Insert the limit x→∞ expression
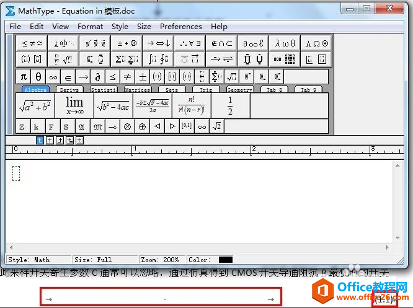 (x=74, y=106)
